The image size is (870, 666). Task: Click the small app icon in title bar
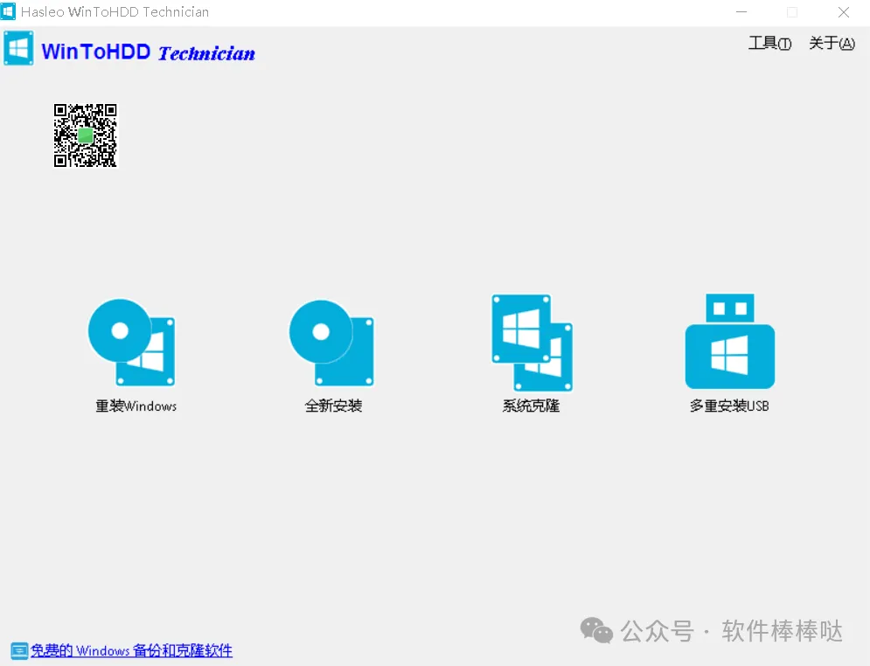coord(8,11)
